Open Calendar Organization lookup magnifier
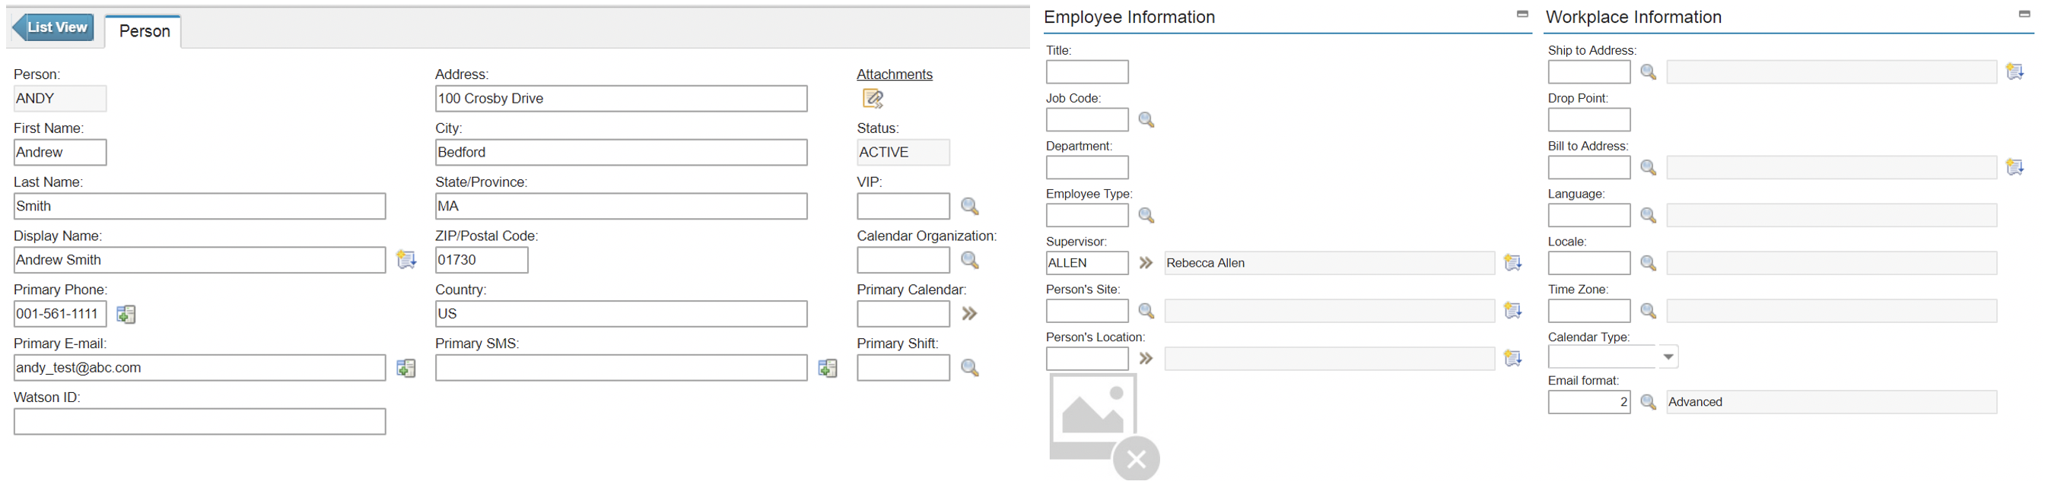 coord(969,260)
